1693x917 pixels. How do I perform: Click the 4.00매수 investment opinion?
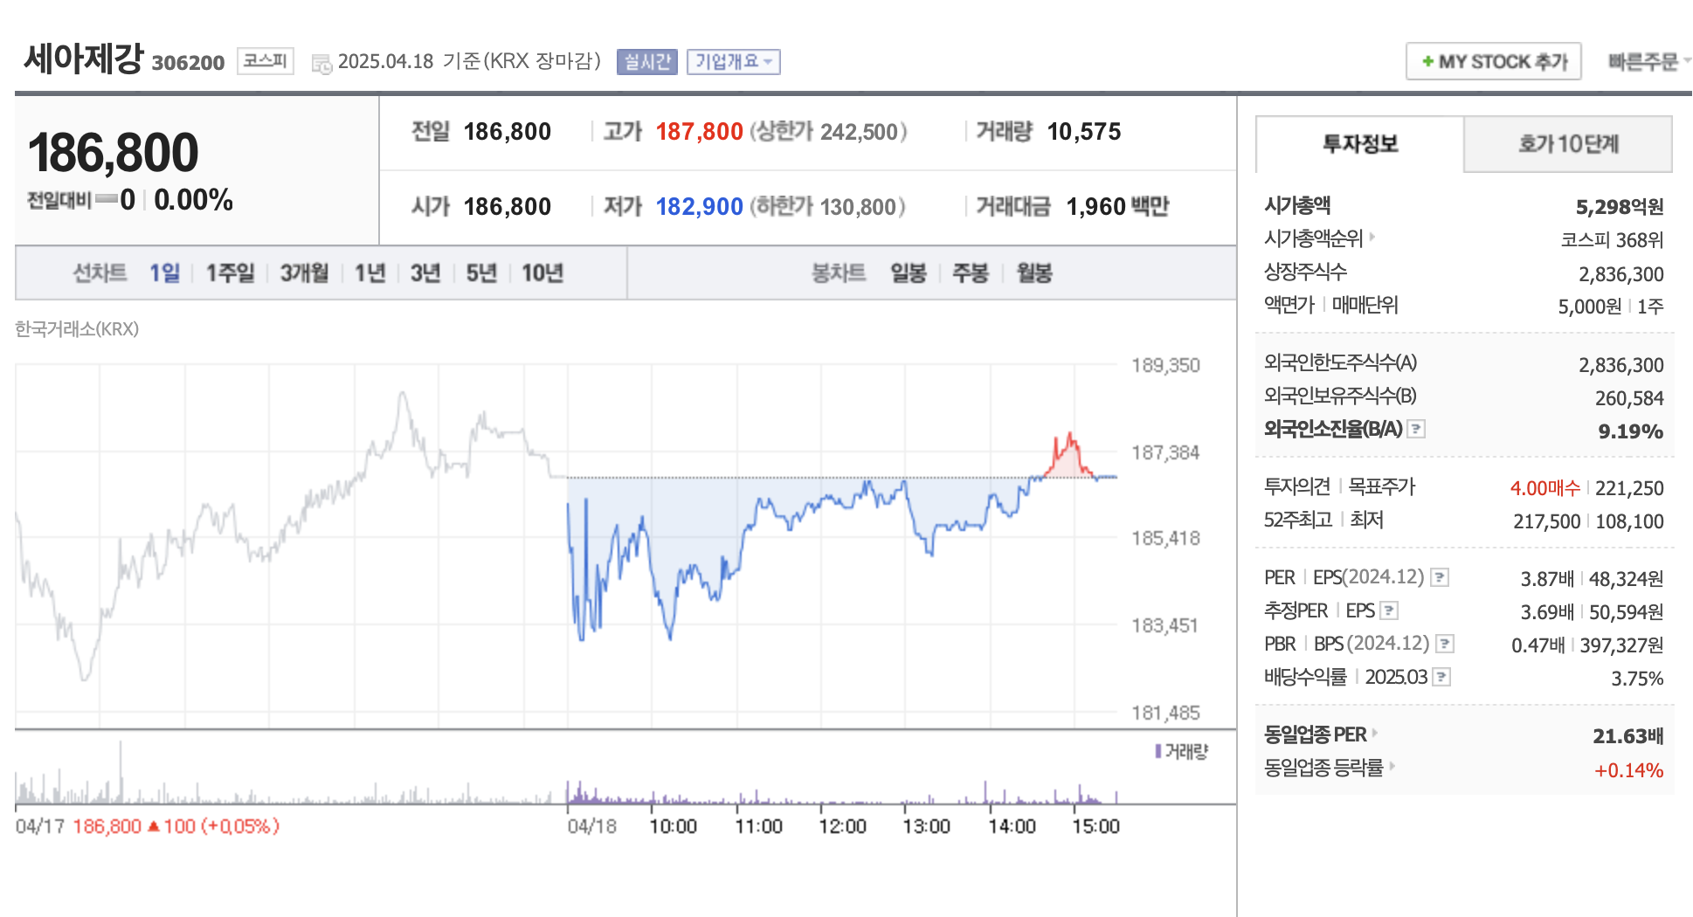point(1545,488)
